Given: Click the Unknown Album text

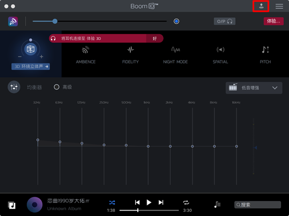Looking at the screenshot, I should tap(64, 209).
